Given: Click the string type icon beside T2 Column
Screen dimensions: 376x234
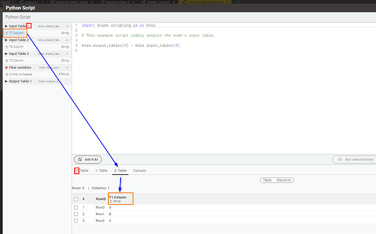Looking at the screenshot, I should pos(6,47).
